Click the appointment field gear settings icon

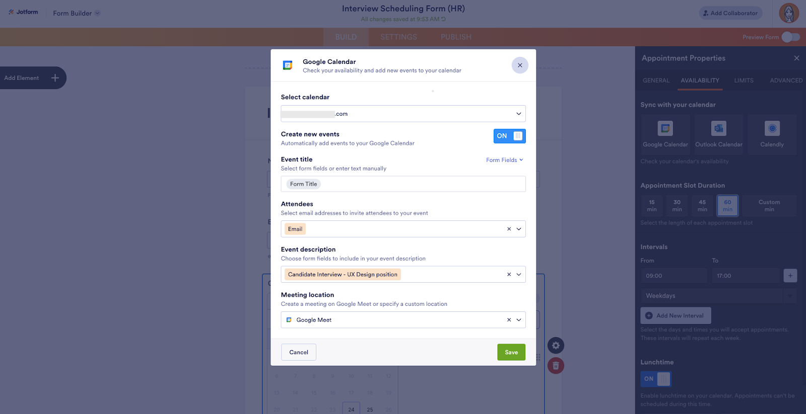(x=556, y=346)
